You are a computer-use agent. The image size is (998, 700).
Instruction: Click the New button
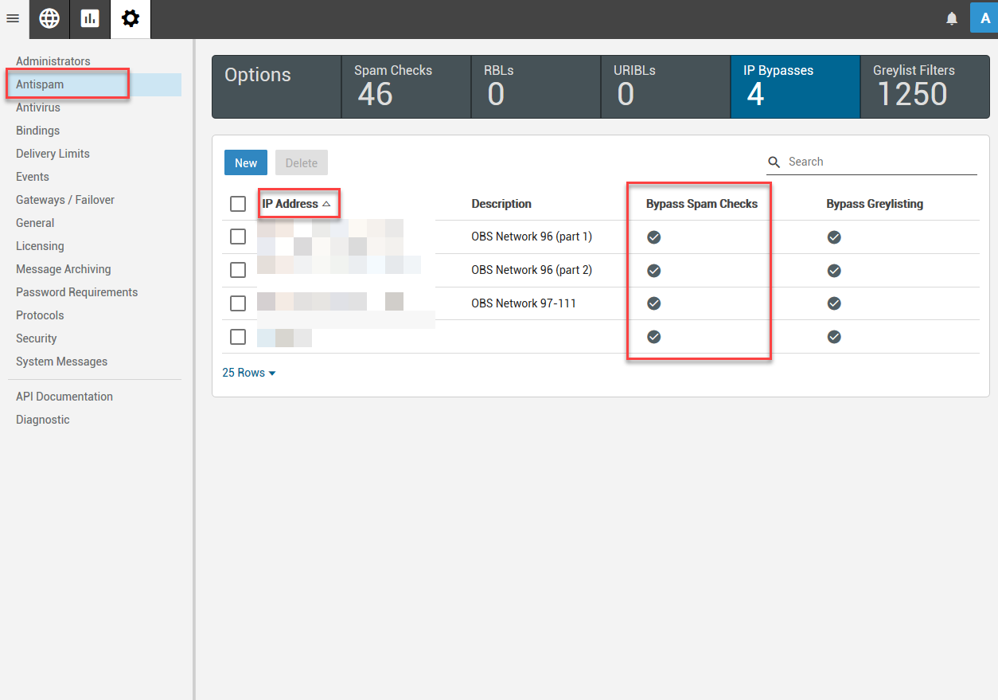pos(246,162)
